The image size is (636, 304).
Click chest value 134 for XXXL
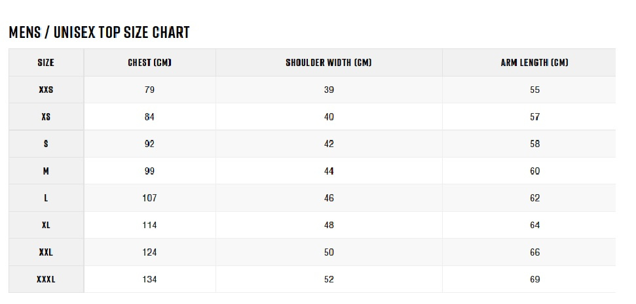point(149,279)
